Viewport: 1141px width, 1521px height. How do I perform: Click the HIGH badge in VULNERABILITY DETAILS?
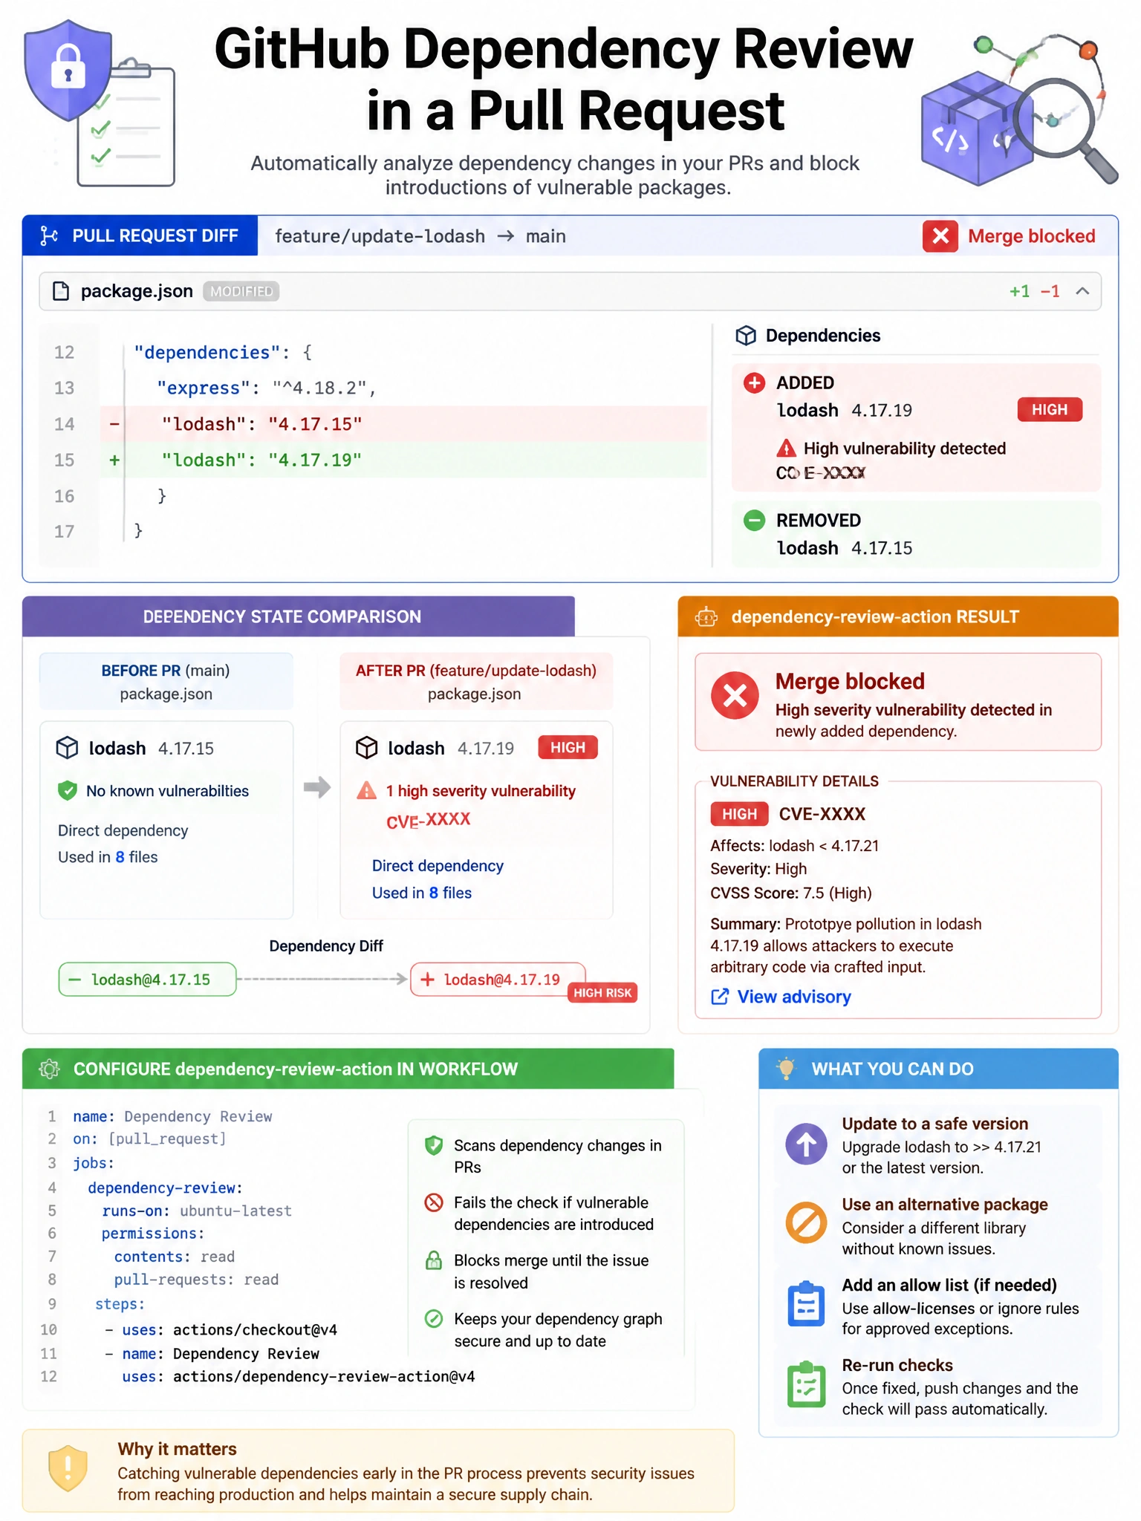coord(739,814)
